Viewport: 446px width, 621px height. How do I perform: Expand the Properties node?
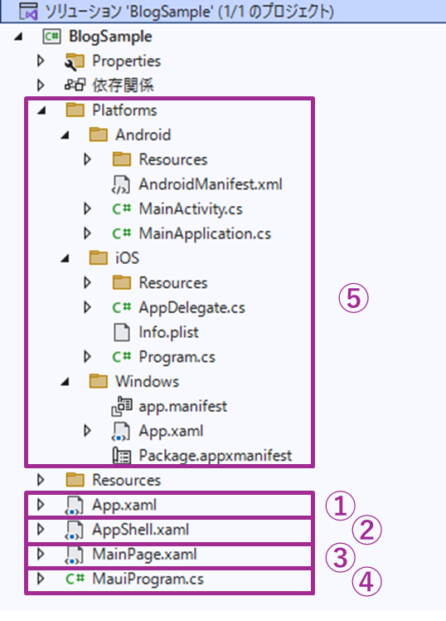41,61
